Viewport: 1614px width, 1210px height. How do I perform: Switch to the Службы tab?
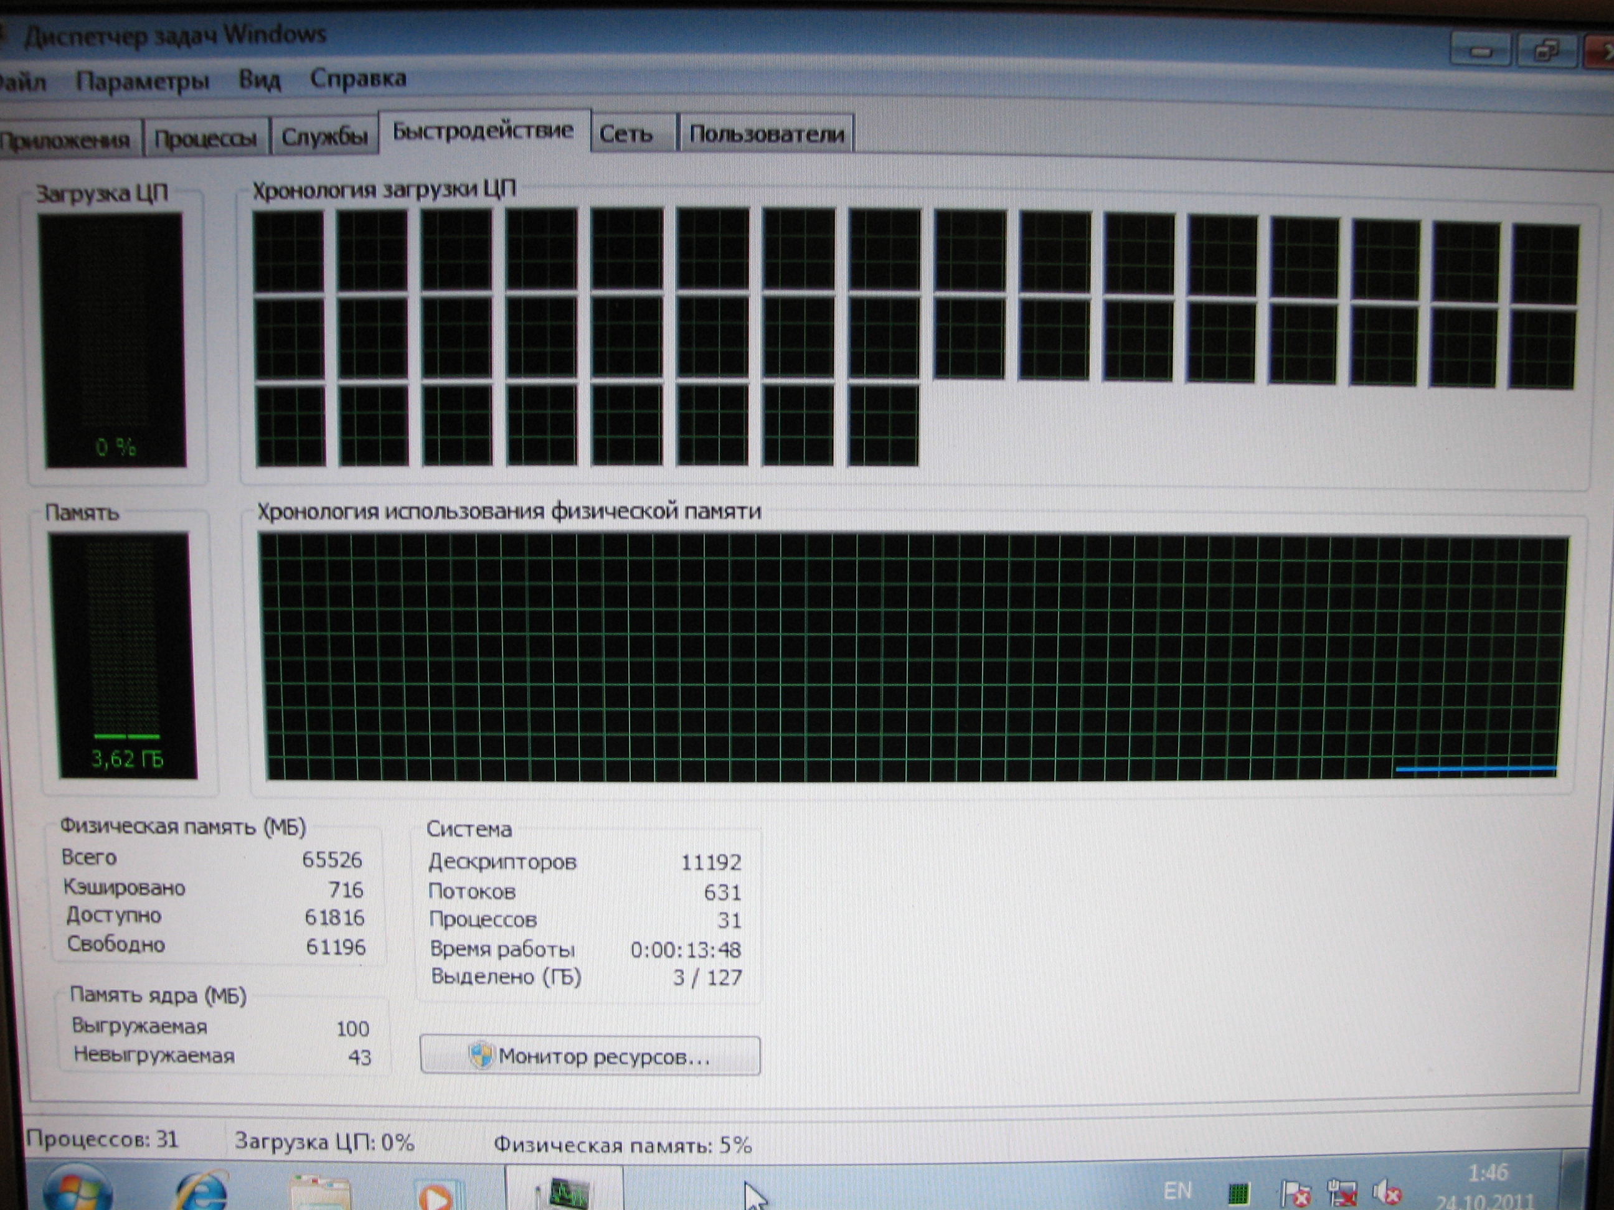324,136
